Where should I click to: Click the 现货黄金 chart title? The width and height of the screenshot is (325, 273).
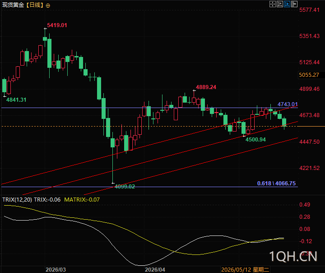[x=13, y=5]
